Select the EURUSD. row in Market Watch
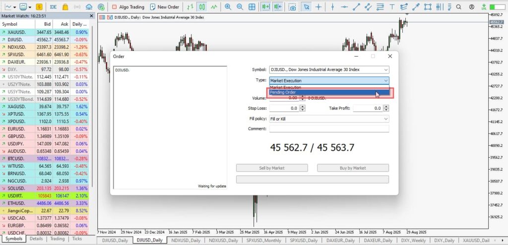 click(x=45, y=128)
